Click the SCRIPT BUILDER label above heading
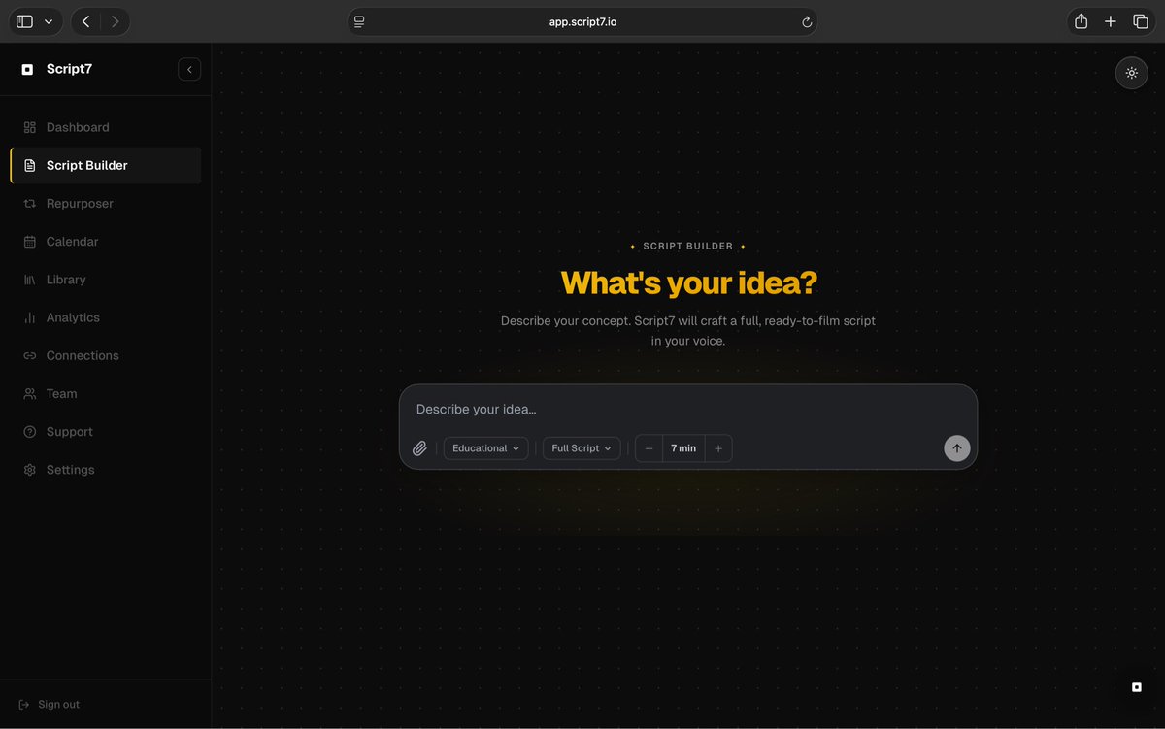1165x729 pixels. pyautogui.click(x=688, y=247)
